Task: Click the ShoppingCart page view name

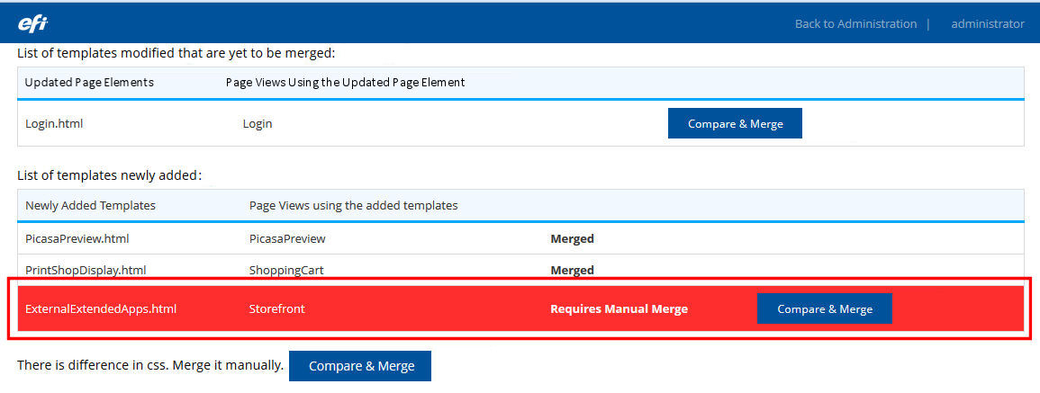Action: click(x=286, y=270)
